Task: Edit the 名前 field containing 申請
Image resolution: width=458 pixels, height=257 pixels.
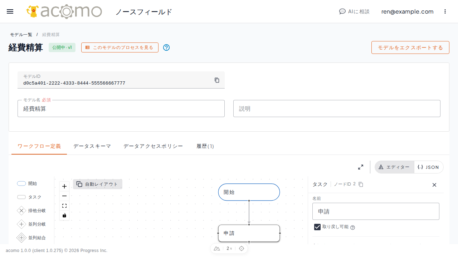Action: click(x=376, y=211)
